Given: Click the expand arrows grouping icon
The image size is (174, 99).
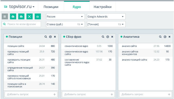Looking at the screenshot, I should 29,17.
